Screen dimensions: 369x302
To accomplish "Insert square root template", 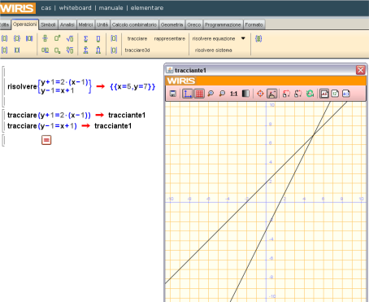I will pos(70,38).
